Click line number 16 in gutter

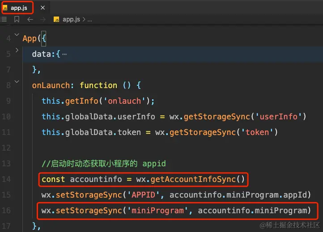click(x=6, y=211)
